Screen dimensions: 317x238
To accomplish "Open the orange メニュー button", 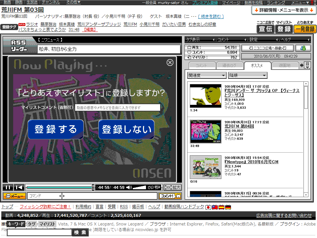I will 14,196.
